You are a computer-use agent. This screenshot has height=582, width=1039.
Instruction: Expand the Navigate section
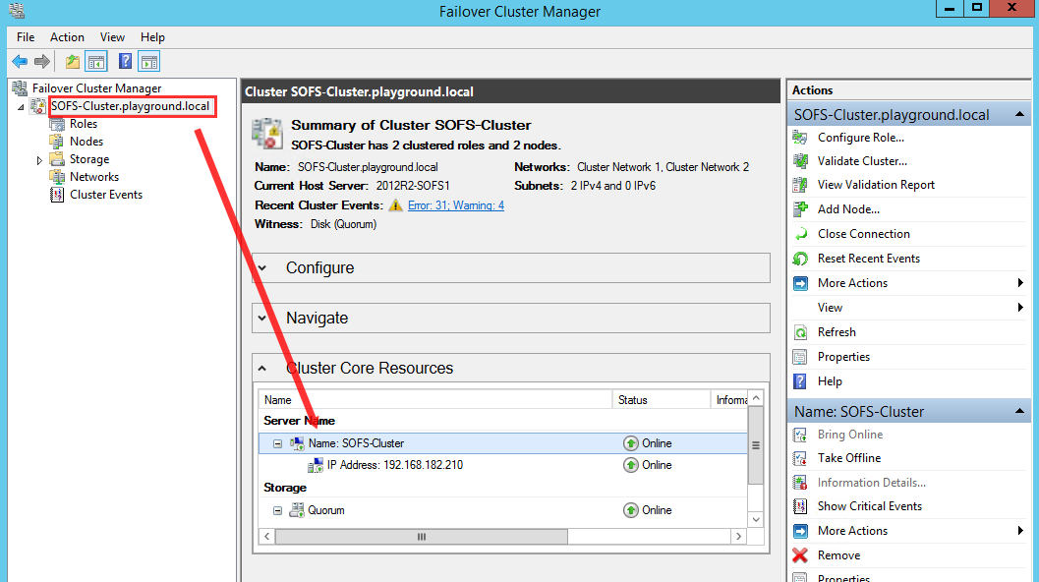pos(262,319)
